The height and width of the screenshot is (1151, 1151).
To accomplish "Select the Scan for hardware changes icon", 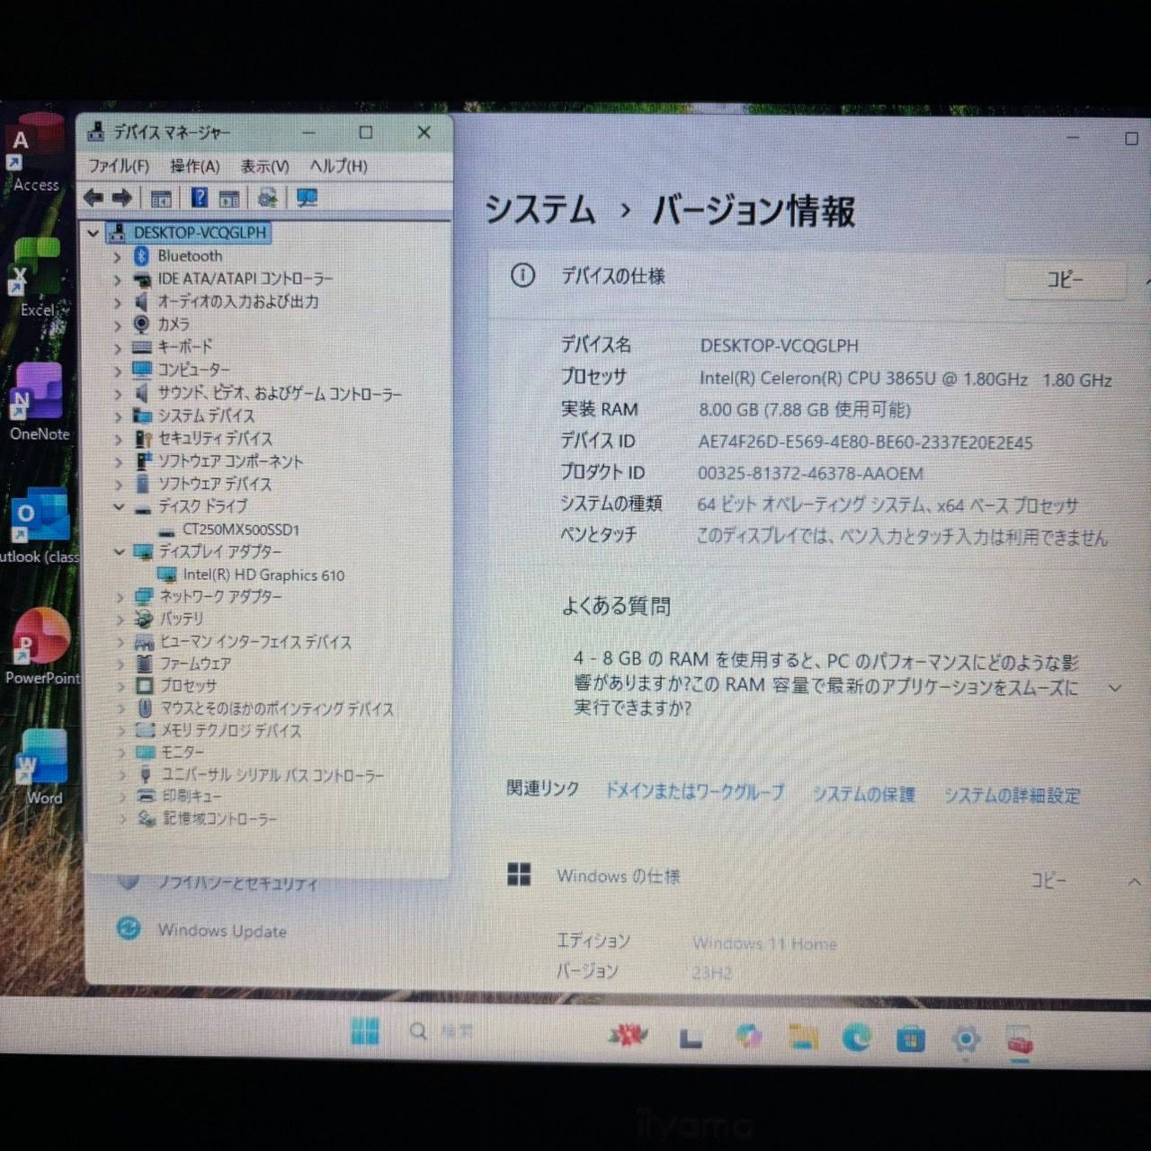I will point(267,198).
